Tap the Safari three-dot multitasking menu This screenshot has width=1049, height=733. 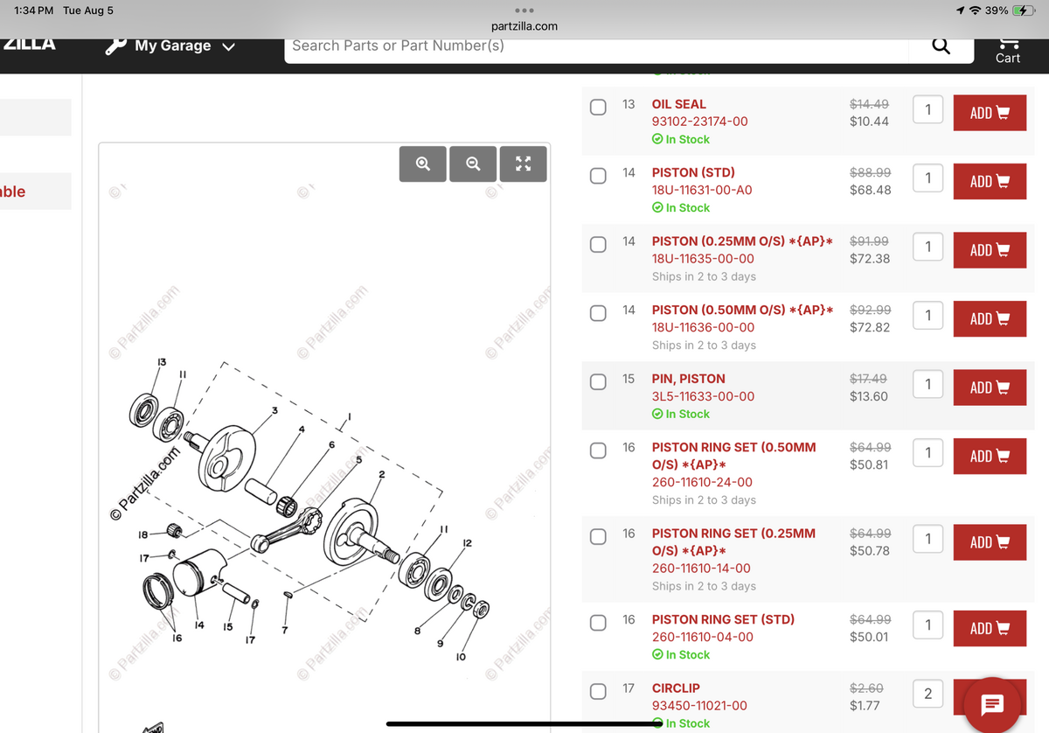[524, 10]
